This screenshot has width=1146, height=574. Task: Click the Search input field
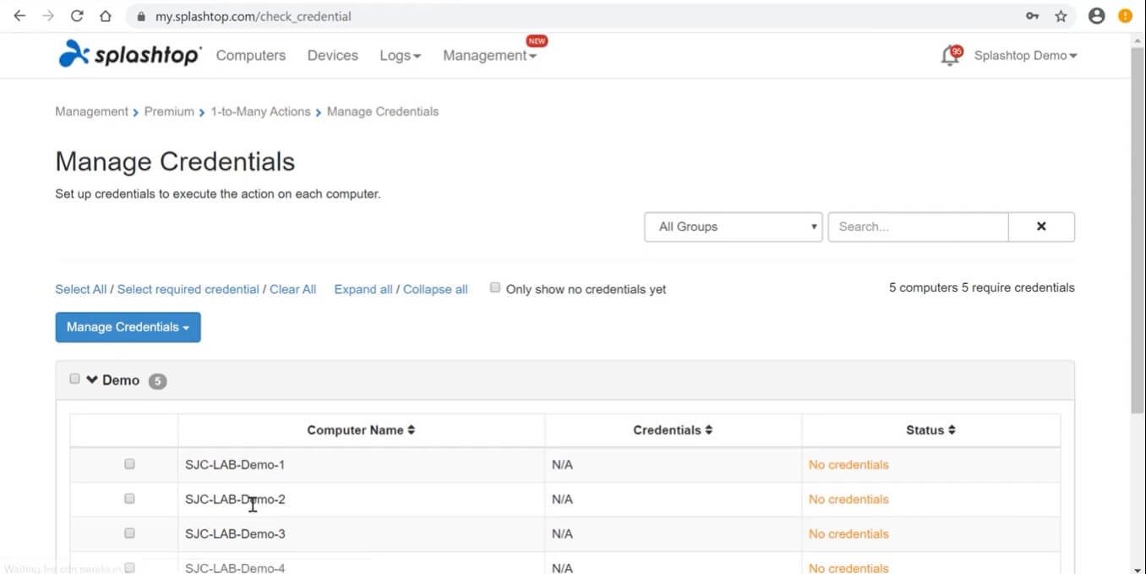coord(918,227)
